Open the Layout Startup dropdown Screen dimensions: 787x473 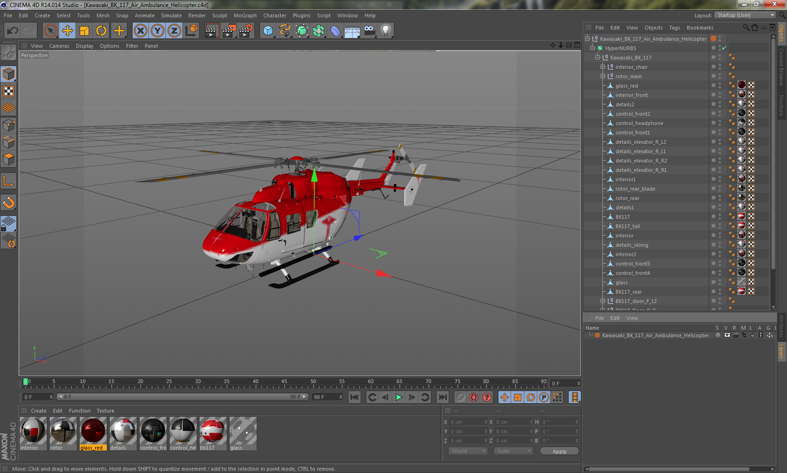point(746,15)
